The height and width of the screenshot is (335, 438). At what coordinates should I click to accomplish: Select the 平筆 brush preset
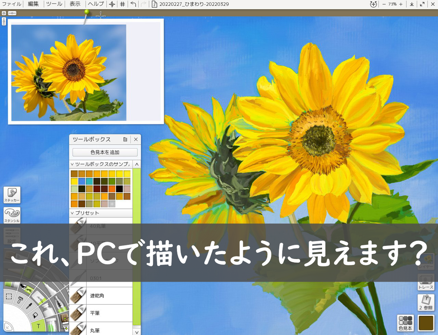[x=101, y=313]
